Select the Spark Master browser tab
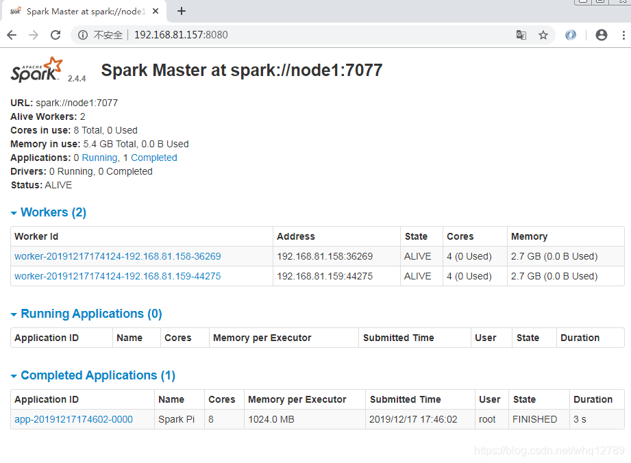 click(83, 11)
